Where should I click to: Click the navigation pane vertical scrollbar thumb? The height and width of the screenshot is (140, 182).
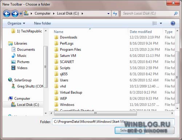(x=45, y=67)
